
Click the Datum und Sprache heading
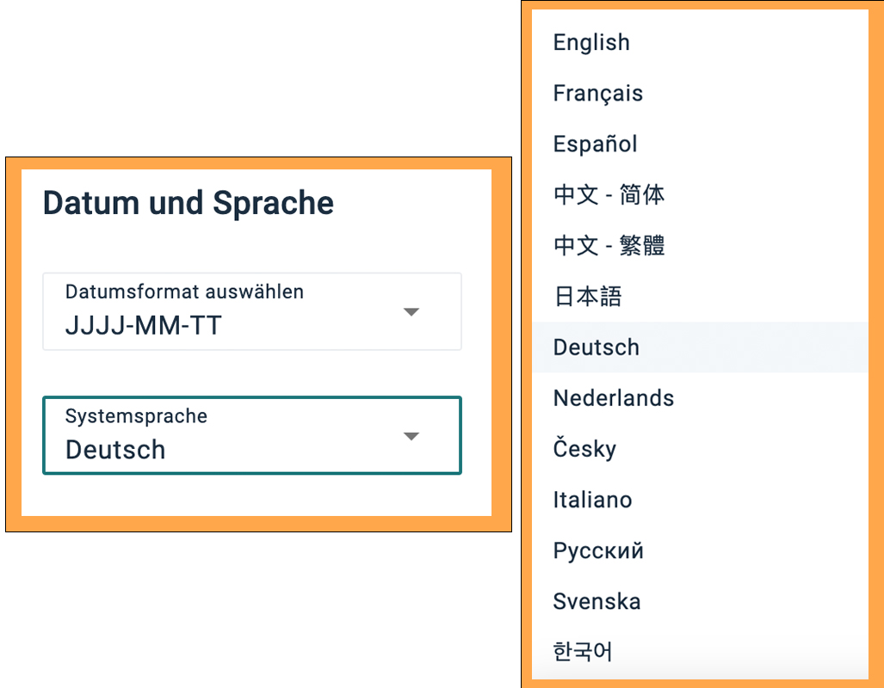coord(189,203)
